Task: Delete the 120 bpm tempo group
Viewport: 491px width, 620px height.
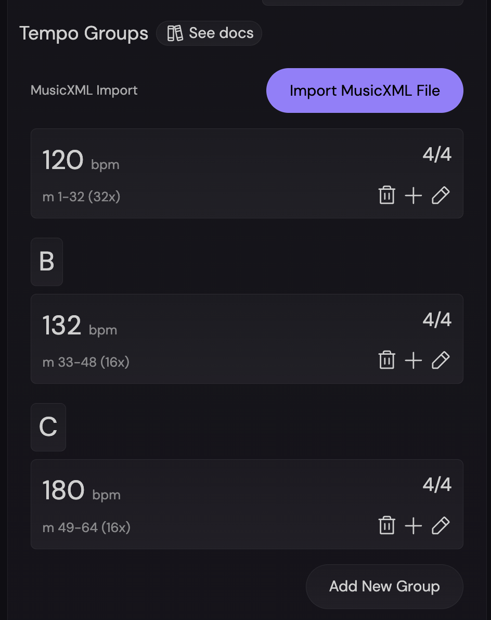Action: pos(387,195)
